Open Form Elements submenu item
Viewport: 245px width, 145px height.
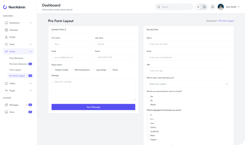16,58
